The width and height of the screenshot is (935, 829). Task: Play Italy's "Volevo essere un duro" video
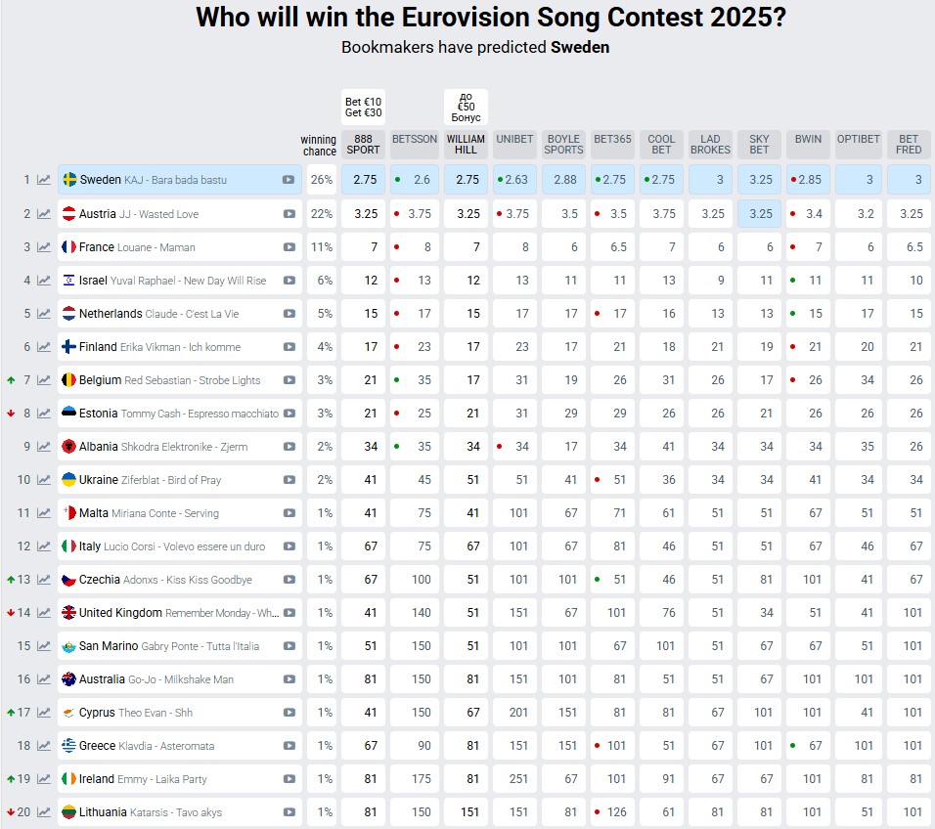click(x=291, y=545)
